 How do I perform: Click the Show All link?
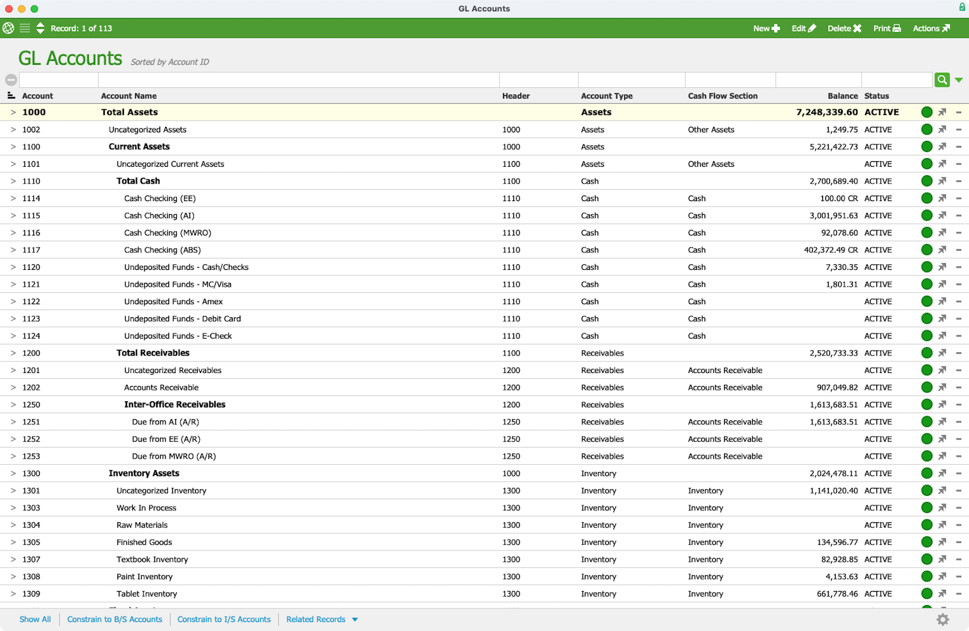tap(35, 619)
